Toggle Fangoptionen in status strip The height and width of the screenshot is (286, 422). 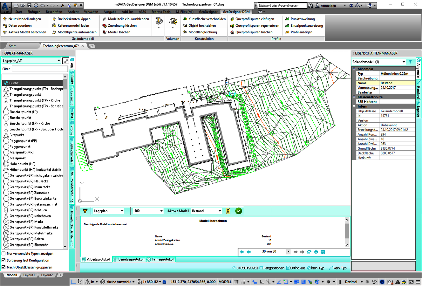coord(272,268)
